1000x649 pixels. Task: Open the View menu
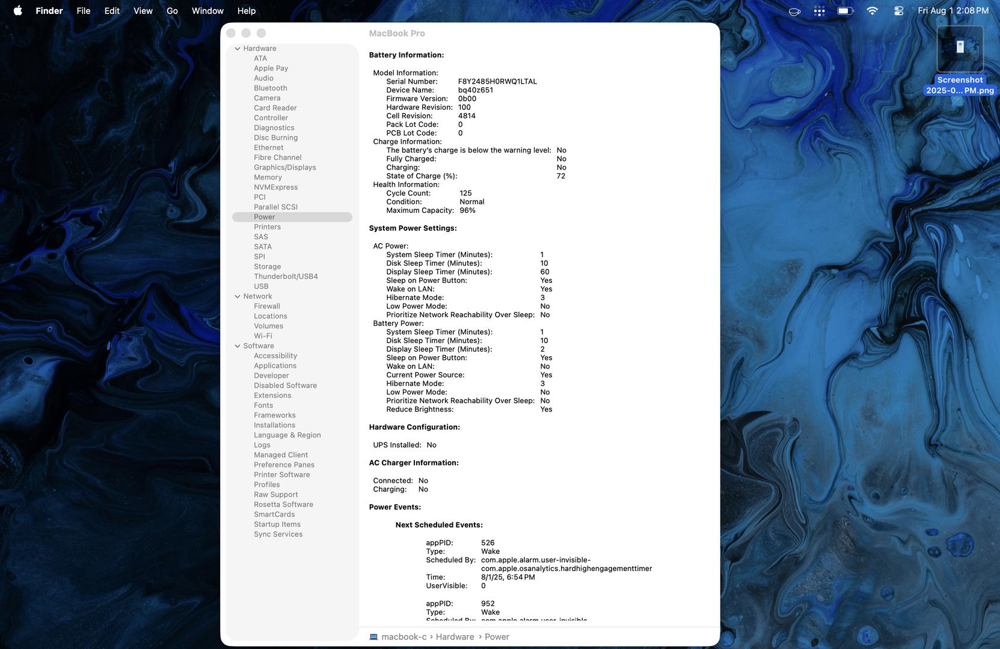click(x=143, y=11)
